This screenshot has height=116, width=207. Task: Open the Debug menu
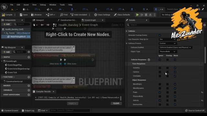pos(43,5)
